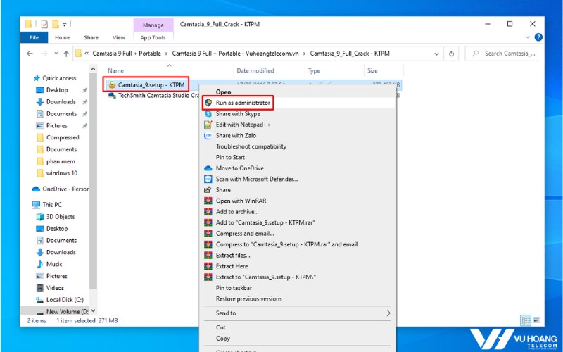
Task: Click the Properties quick access toolbar icon
Action: tap(44, 25)
